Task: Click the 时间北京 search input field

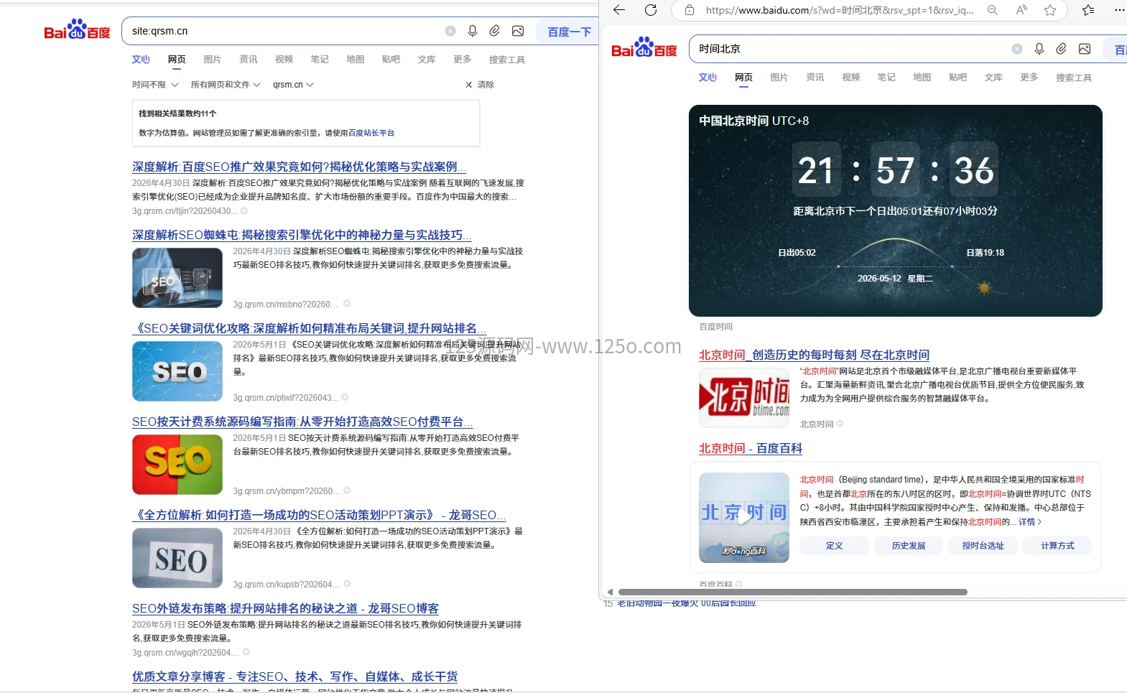Action: pos(850,49)
